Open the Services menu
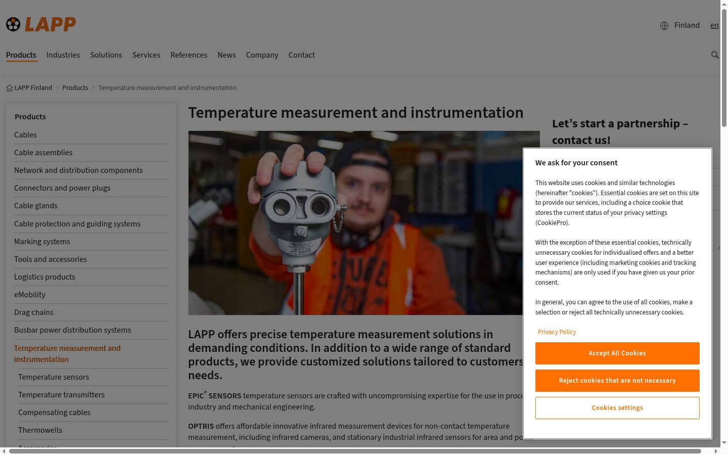728x455 pixels. tap(146, 55)
